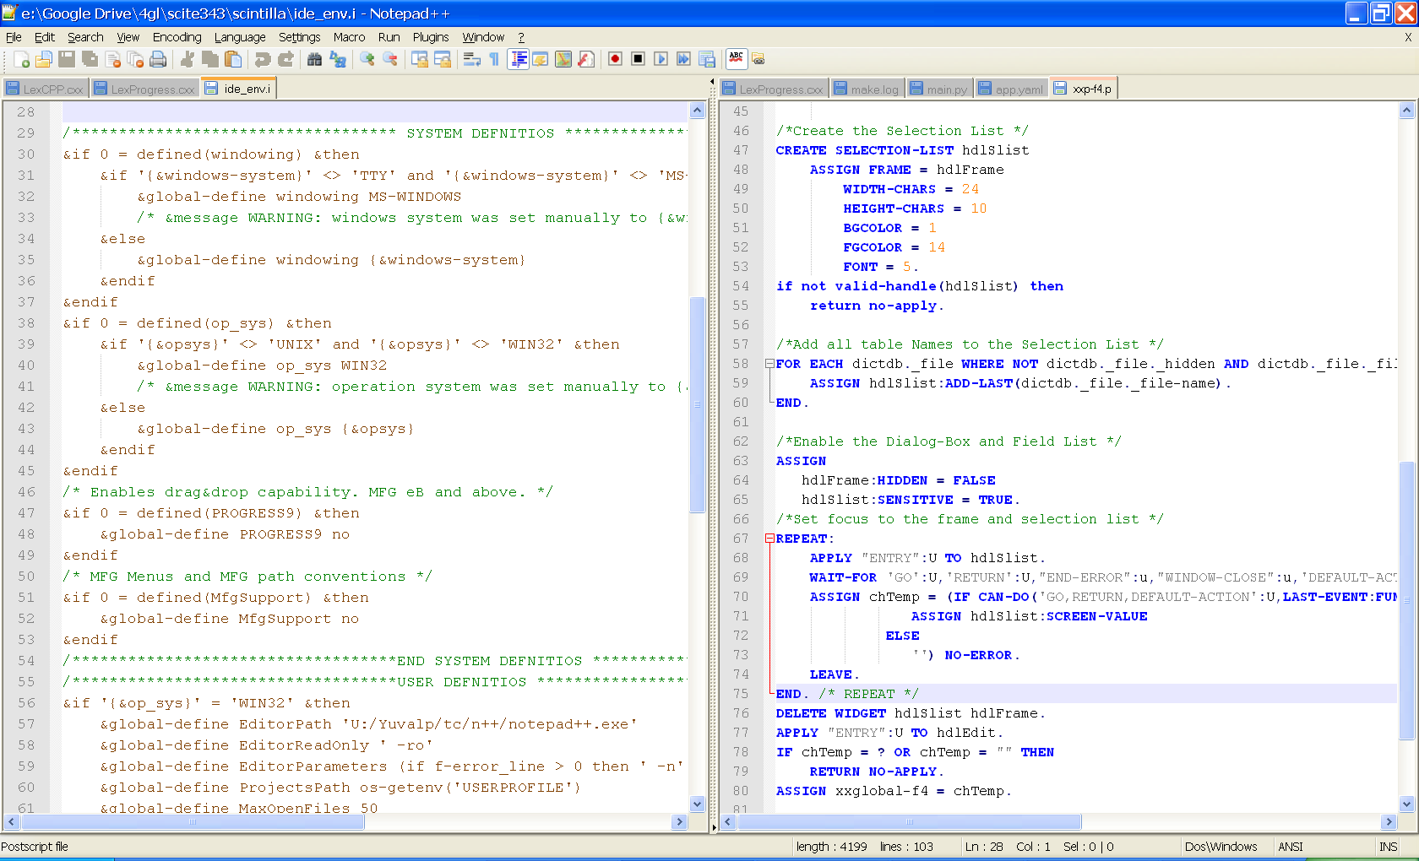Image resolution: width=1419 pixels, height=861 pixels.
Task: Zoom out of the text
Action: [391, 59]
